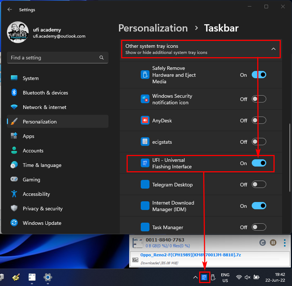
Task: Open the System settings category
Action: point(58,78)
